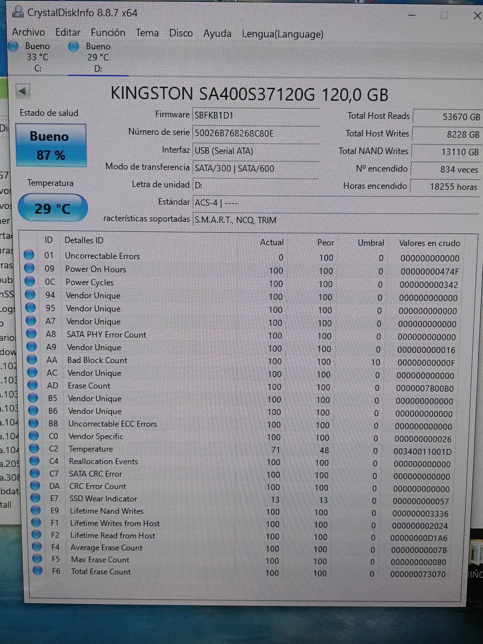Click status icon for SATA CRC Error row
Image resolution: width=483 pixels, height=644 pixels.
coord(35,473)
